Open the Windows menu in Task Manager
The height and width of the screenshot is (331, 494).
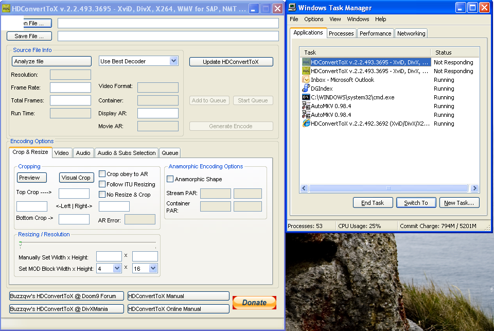tap(358, 19)
